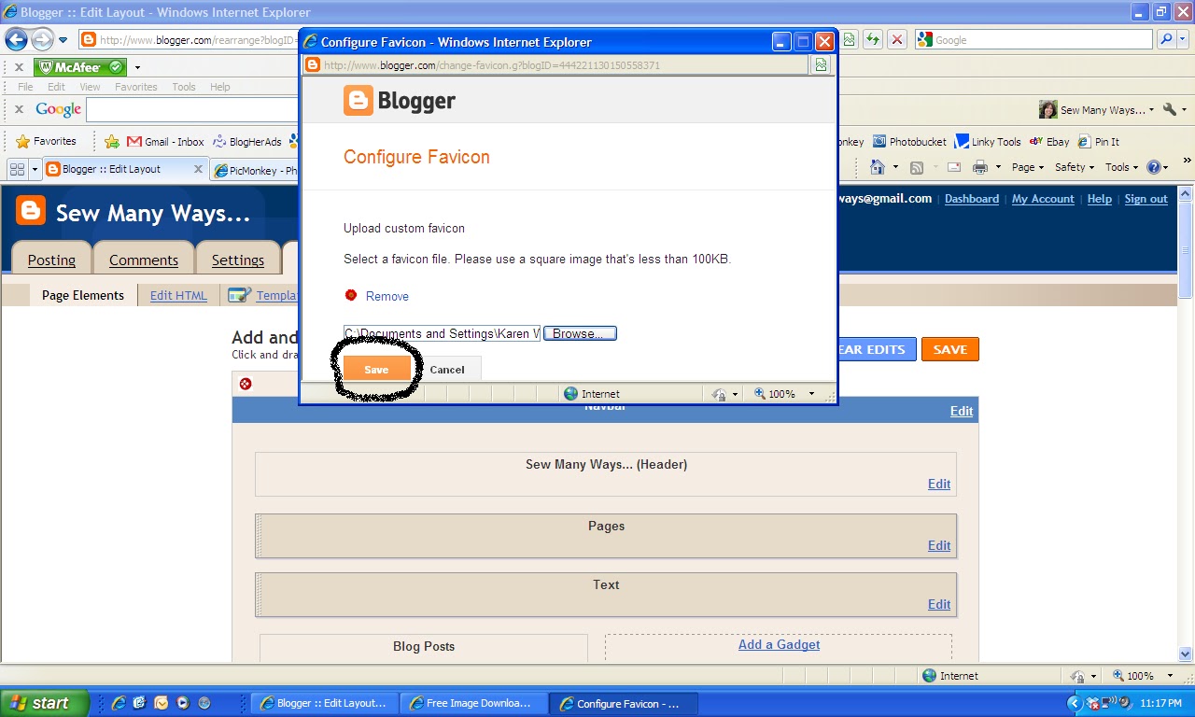This screenshot has width=1195, height=717.
Task: Click the Remove favicon link
Action: click(x=387, y=296)
